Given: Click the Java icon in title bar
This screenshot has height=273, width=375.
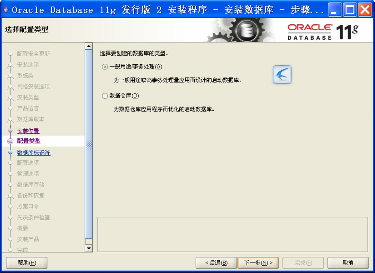Looking at the screenshot, I should pos(6,9).
